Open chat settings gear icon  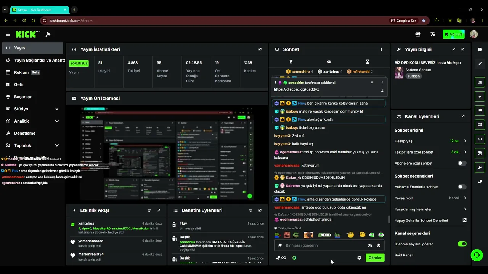(x=359, y=258)
